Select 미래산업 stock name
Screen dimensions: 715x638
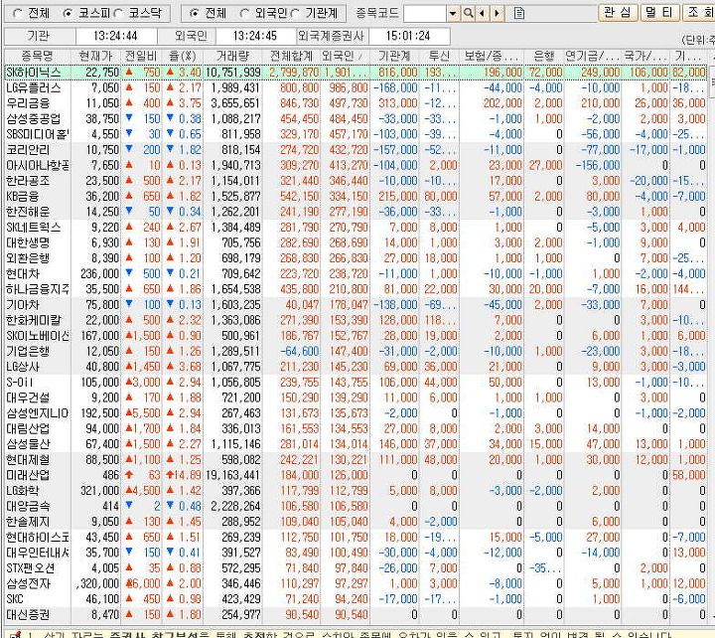[28, 476]
